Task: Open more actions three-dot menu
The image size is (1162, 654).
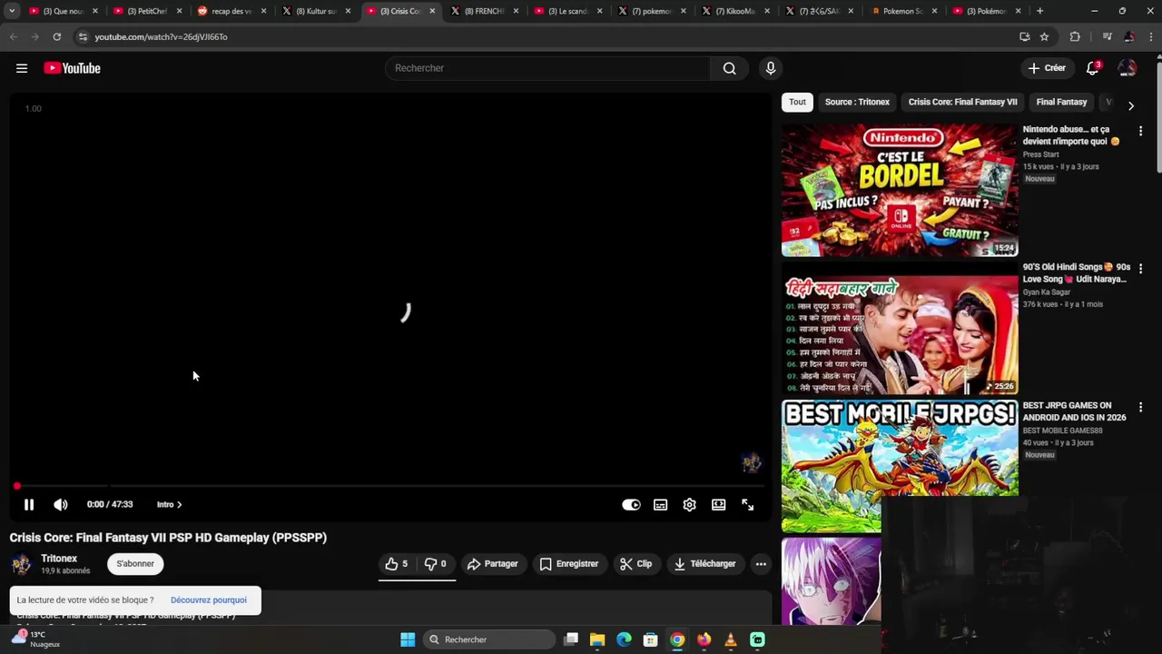Action: click(761, 564)
